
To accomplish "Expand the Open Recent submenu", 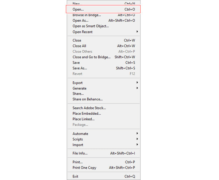I will pos(104,32).
